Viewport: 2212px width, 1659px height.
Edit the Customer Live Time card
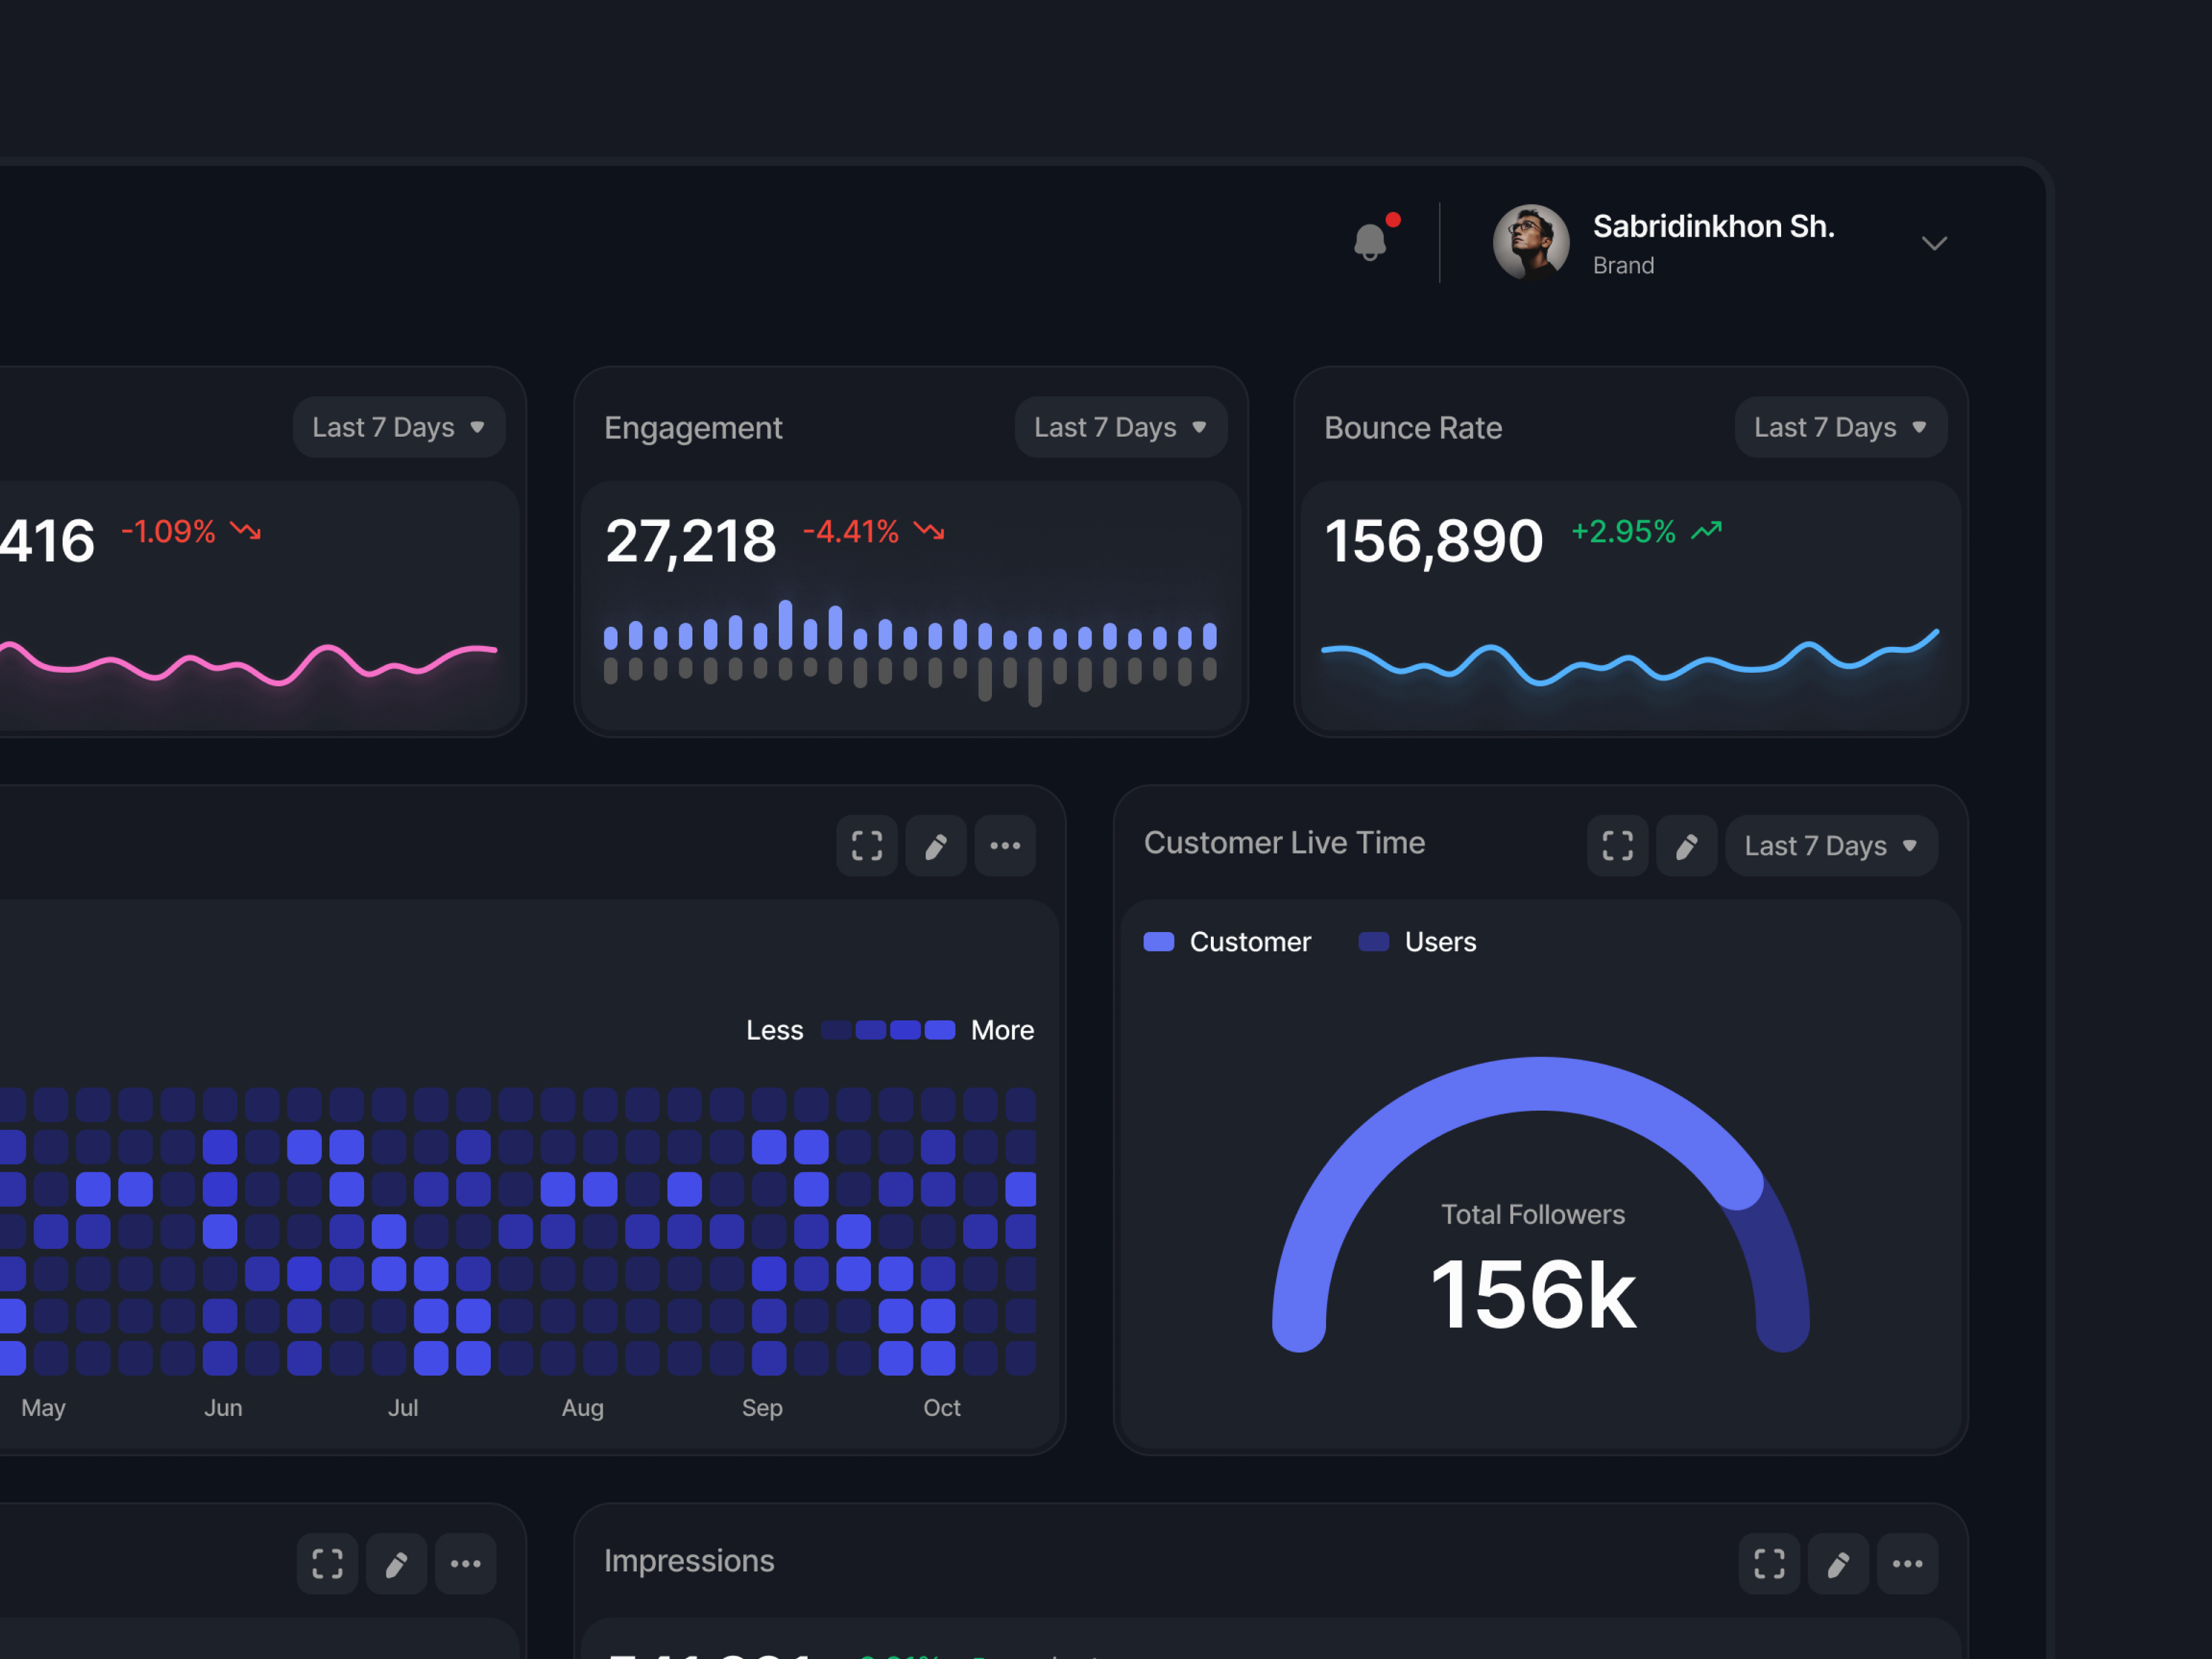1686,846
